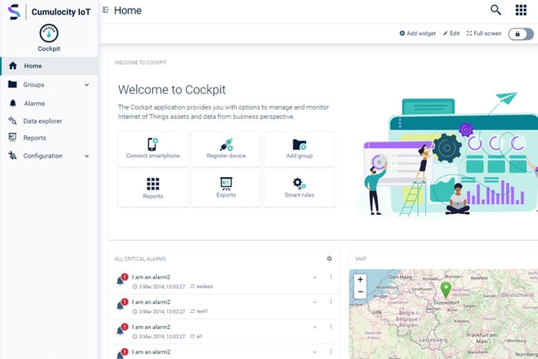Open device link test1
Image resolution: width=538 pixels, height=359 pixels.
(202, 311)
